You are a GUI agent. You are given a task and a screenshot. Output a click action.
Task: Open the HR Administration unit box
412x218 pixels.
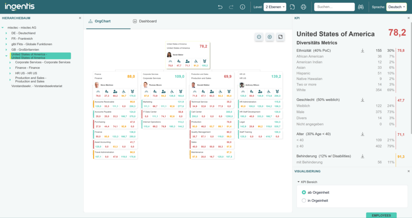pos(260,104)
